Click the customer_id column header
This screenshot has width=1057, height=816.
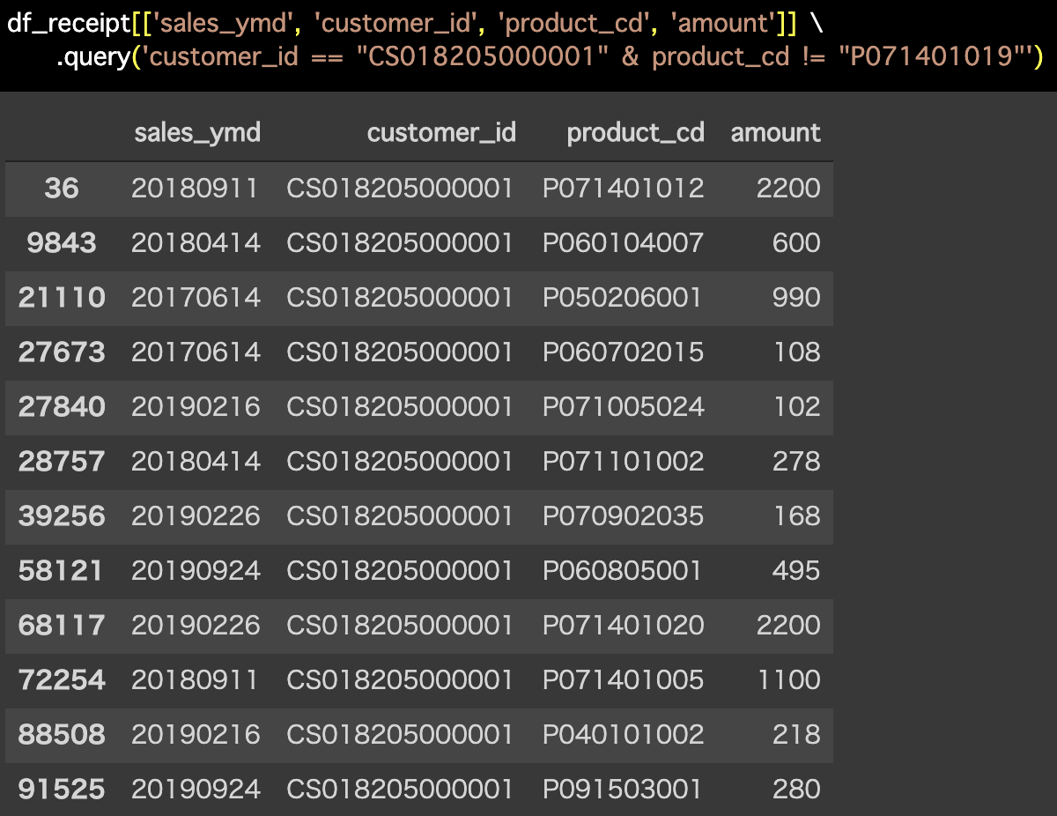441,133
